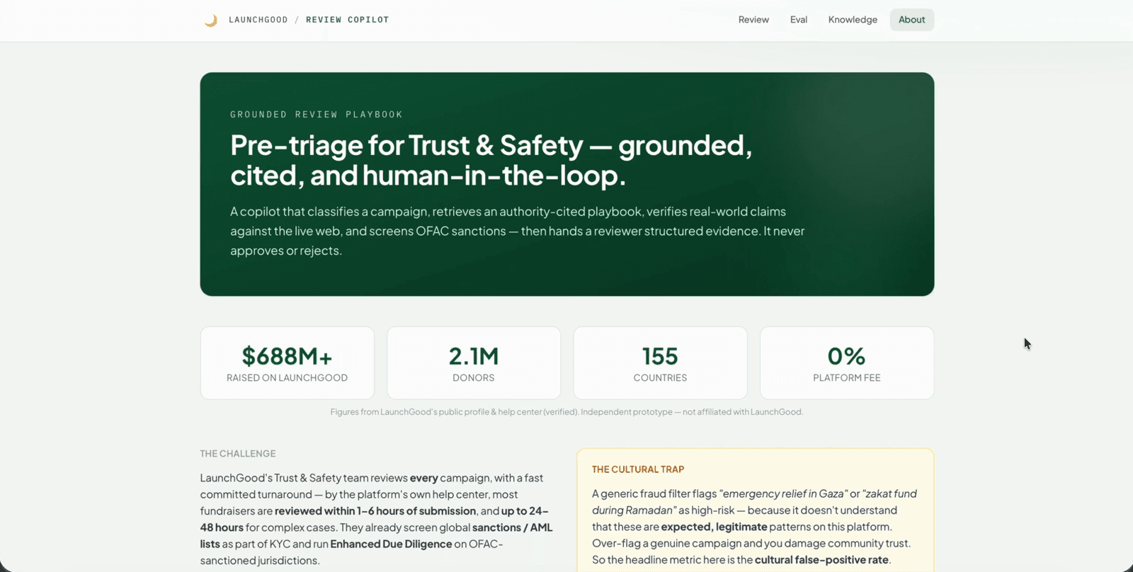Click the GROUNDED REVIEW PLAYBOOK label
The width and height of the screenshot is (1133, 572).
[x=317, y=115]
